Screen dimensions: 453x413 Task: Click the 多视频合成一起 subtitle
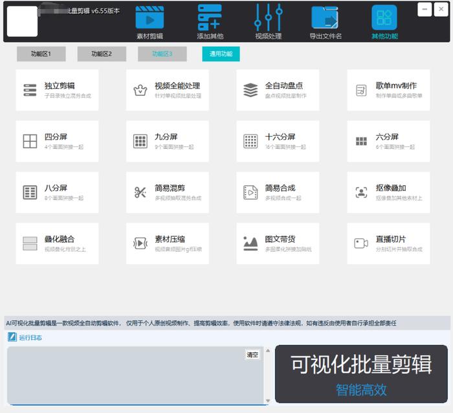coord(283,198)
